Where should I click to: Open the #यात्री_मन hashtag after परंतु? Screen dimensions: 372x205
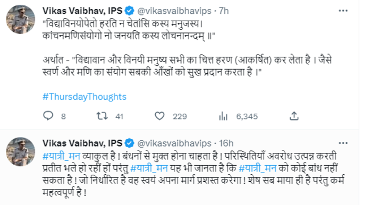(x=149, y=168)
